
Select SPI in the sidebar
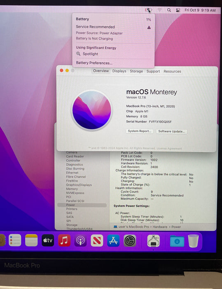click(69, 221)
